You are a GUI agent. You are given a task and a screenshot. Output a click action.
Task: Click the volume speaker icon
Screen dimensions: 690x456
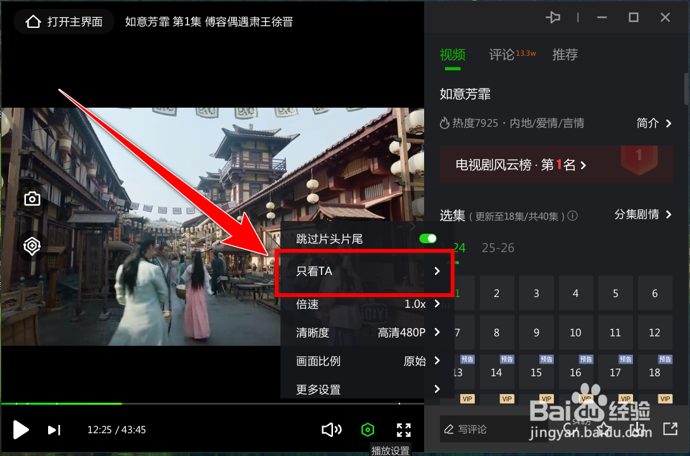pos(331,429)
